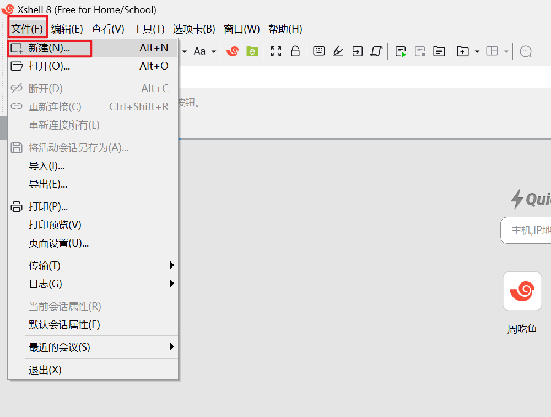Image resolution: width=551 pixels, height=417 pixels.
Task: Expand the 日志(G) submenu
Action: point(93,284)
